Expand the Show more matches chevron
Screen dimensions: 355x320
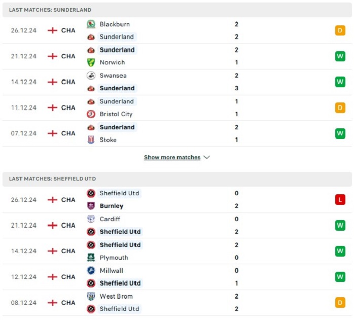[x=207, y=157]
